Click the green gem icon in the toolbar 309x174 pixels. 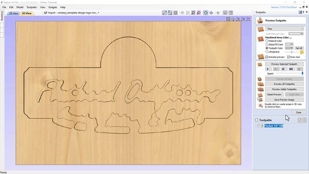218,13
